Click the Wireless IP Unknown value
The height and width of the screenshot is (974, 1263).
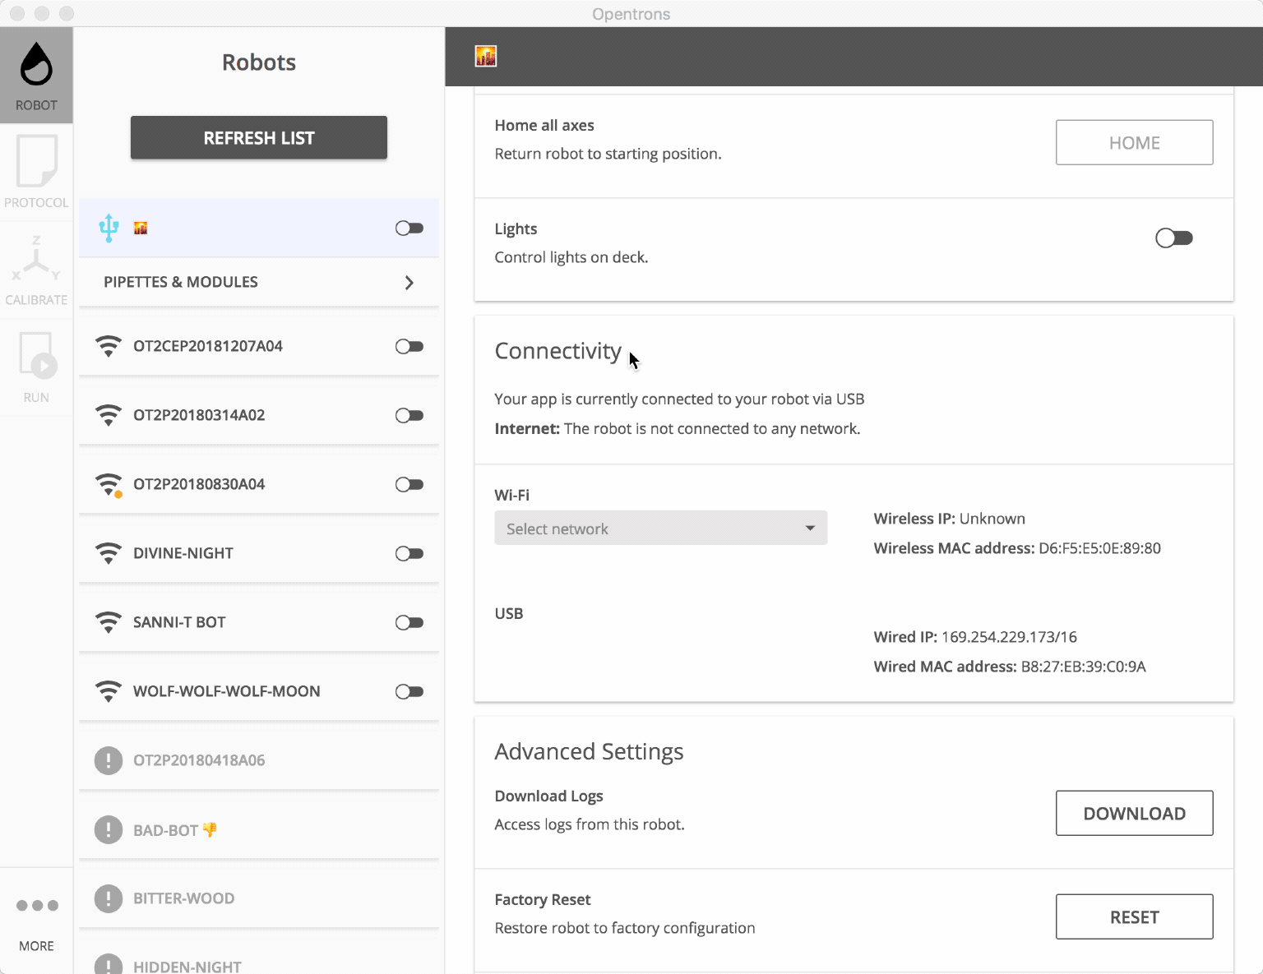pyautogui.click(x=992, y=519)
